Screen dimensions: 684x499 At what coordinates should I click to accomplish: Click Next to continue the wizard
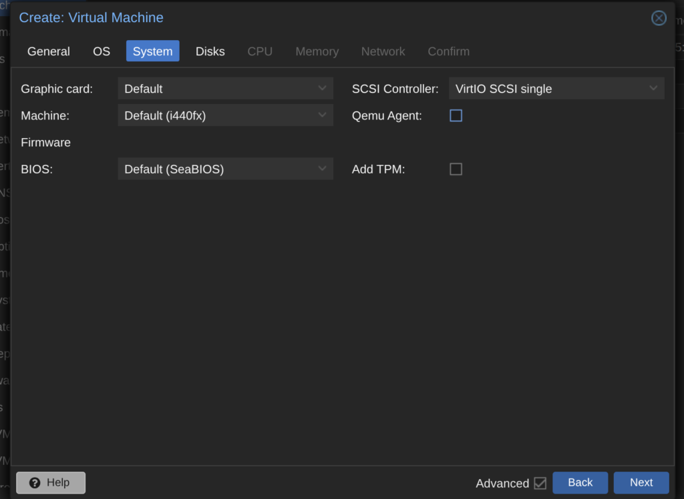pos(641,483)
